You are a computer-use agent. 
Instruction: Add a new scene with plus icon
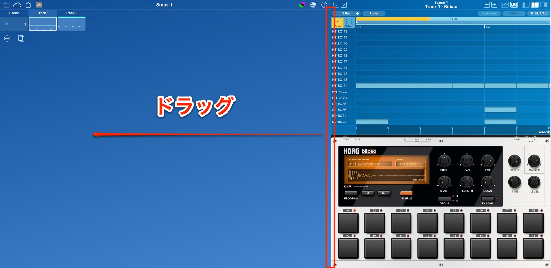pyautogui.click(x=7, y=39)
